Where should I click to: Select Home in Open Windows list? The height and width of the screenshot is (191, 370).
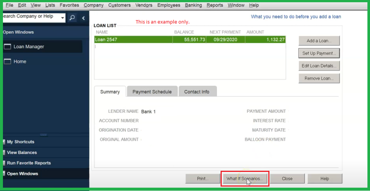click(x=43, y=62)
